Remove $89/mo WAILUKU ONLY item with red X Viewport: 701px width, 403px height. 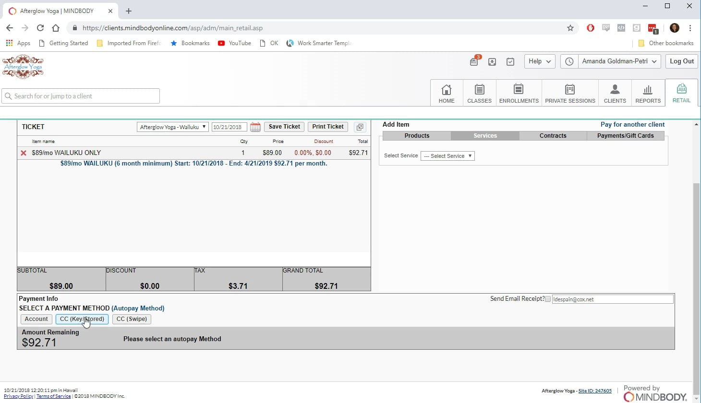click(x=23, y=153)
